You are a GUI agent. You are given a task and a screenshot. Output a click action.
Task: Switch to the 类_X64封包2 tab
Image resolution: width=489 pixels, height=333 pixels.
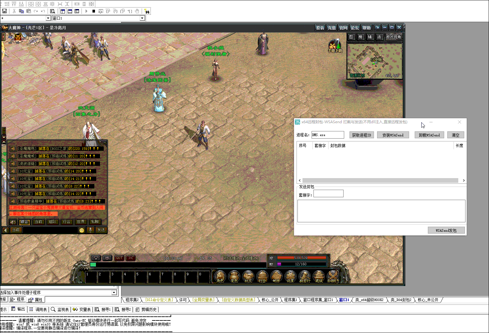click(x=401, y=300)
